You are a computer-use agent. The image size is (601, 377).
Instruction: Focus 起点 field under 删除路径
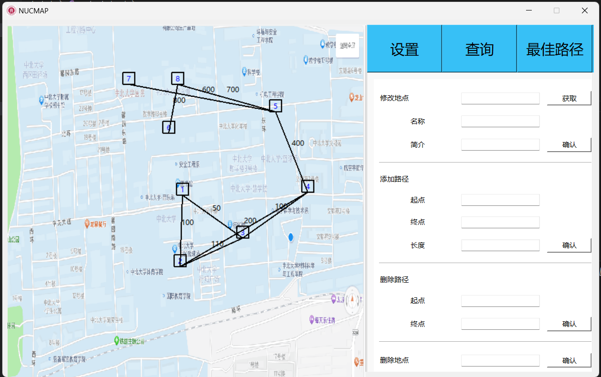pyautogui.click(x=500, y=301)
